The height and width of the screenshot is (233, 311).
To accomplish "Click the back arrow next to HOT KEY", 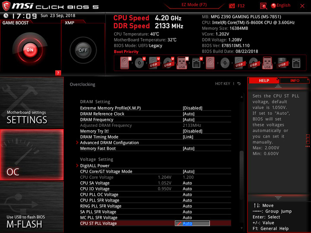I will (239, 84).
